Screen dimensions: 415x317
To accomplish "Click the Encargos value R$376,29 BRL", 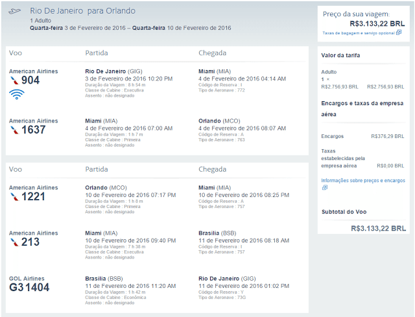I will [388, 136].
